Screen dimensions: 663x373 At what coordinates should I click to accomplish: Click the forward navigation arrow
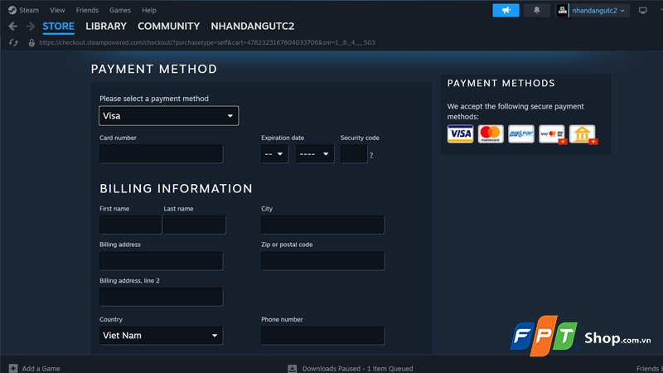coord(30,27)
